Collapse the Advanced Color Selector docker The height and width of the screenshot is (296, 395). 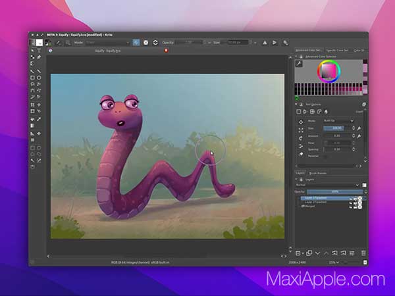296,57
